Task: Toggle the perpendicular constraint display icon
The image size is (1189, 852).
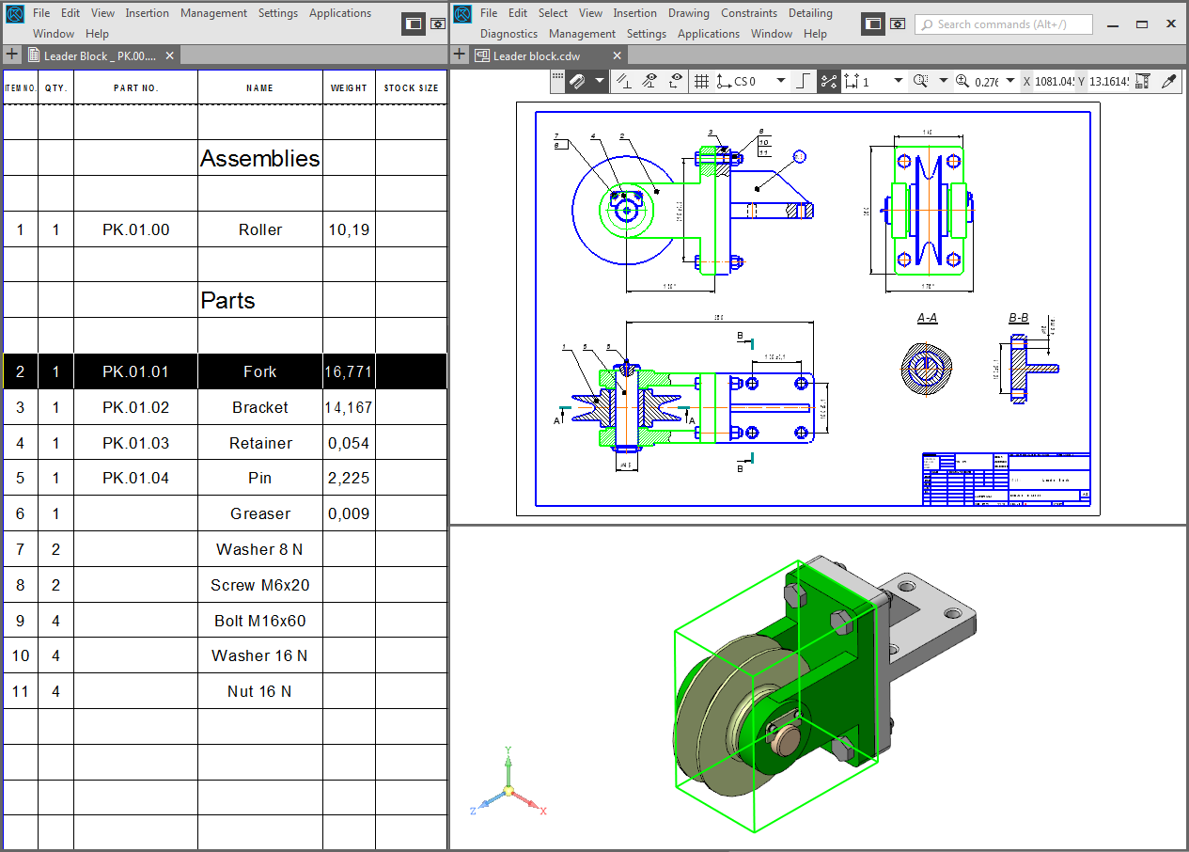Action: 624,82
